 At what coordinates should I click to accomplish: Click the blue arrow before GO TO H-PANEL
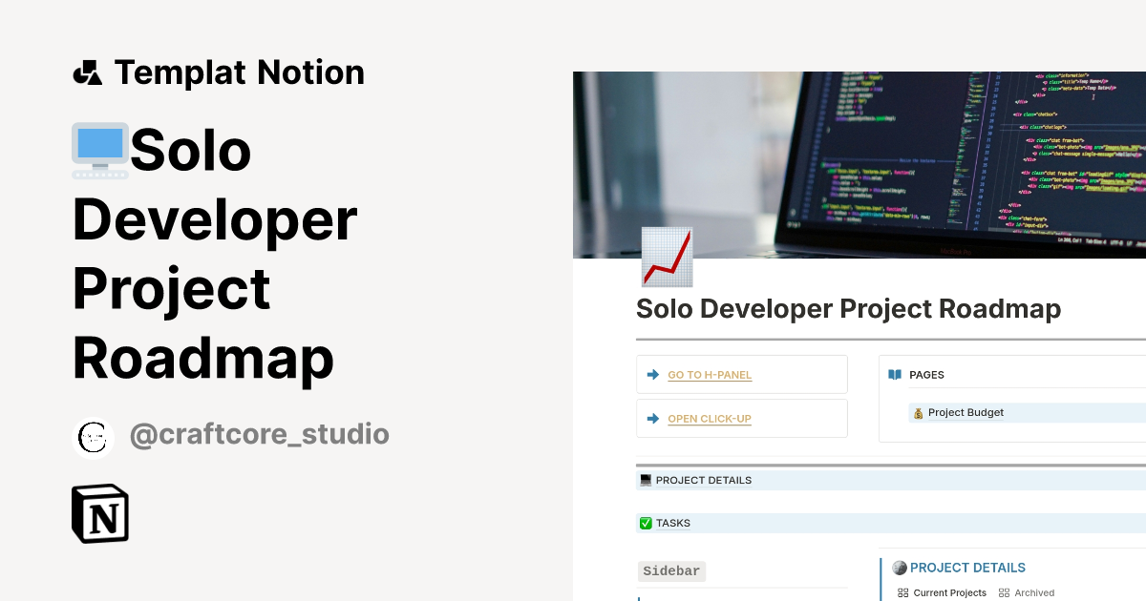click(x=652, y=374)
